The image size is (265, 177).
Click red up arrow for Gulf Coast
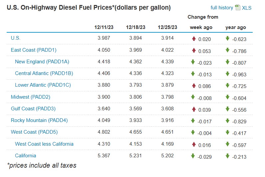pyautogui.click(x=194, y=109)
